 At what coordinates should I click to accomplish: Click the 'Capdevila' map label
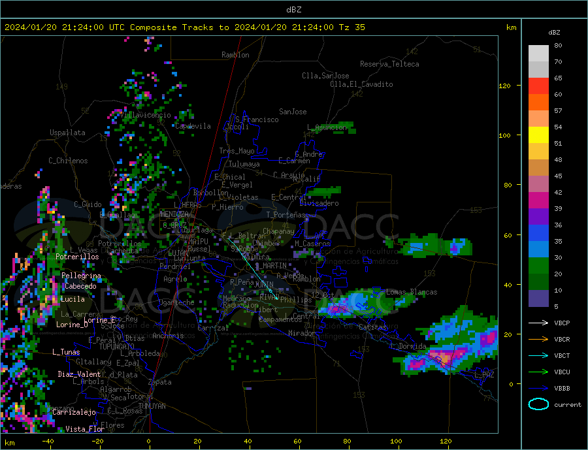point(193,126)
